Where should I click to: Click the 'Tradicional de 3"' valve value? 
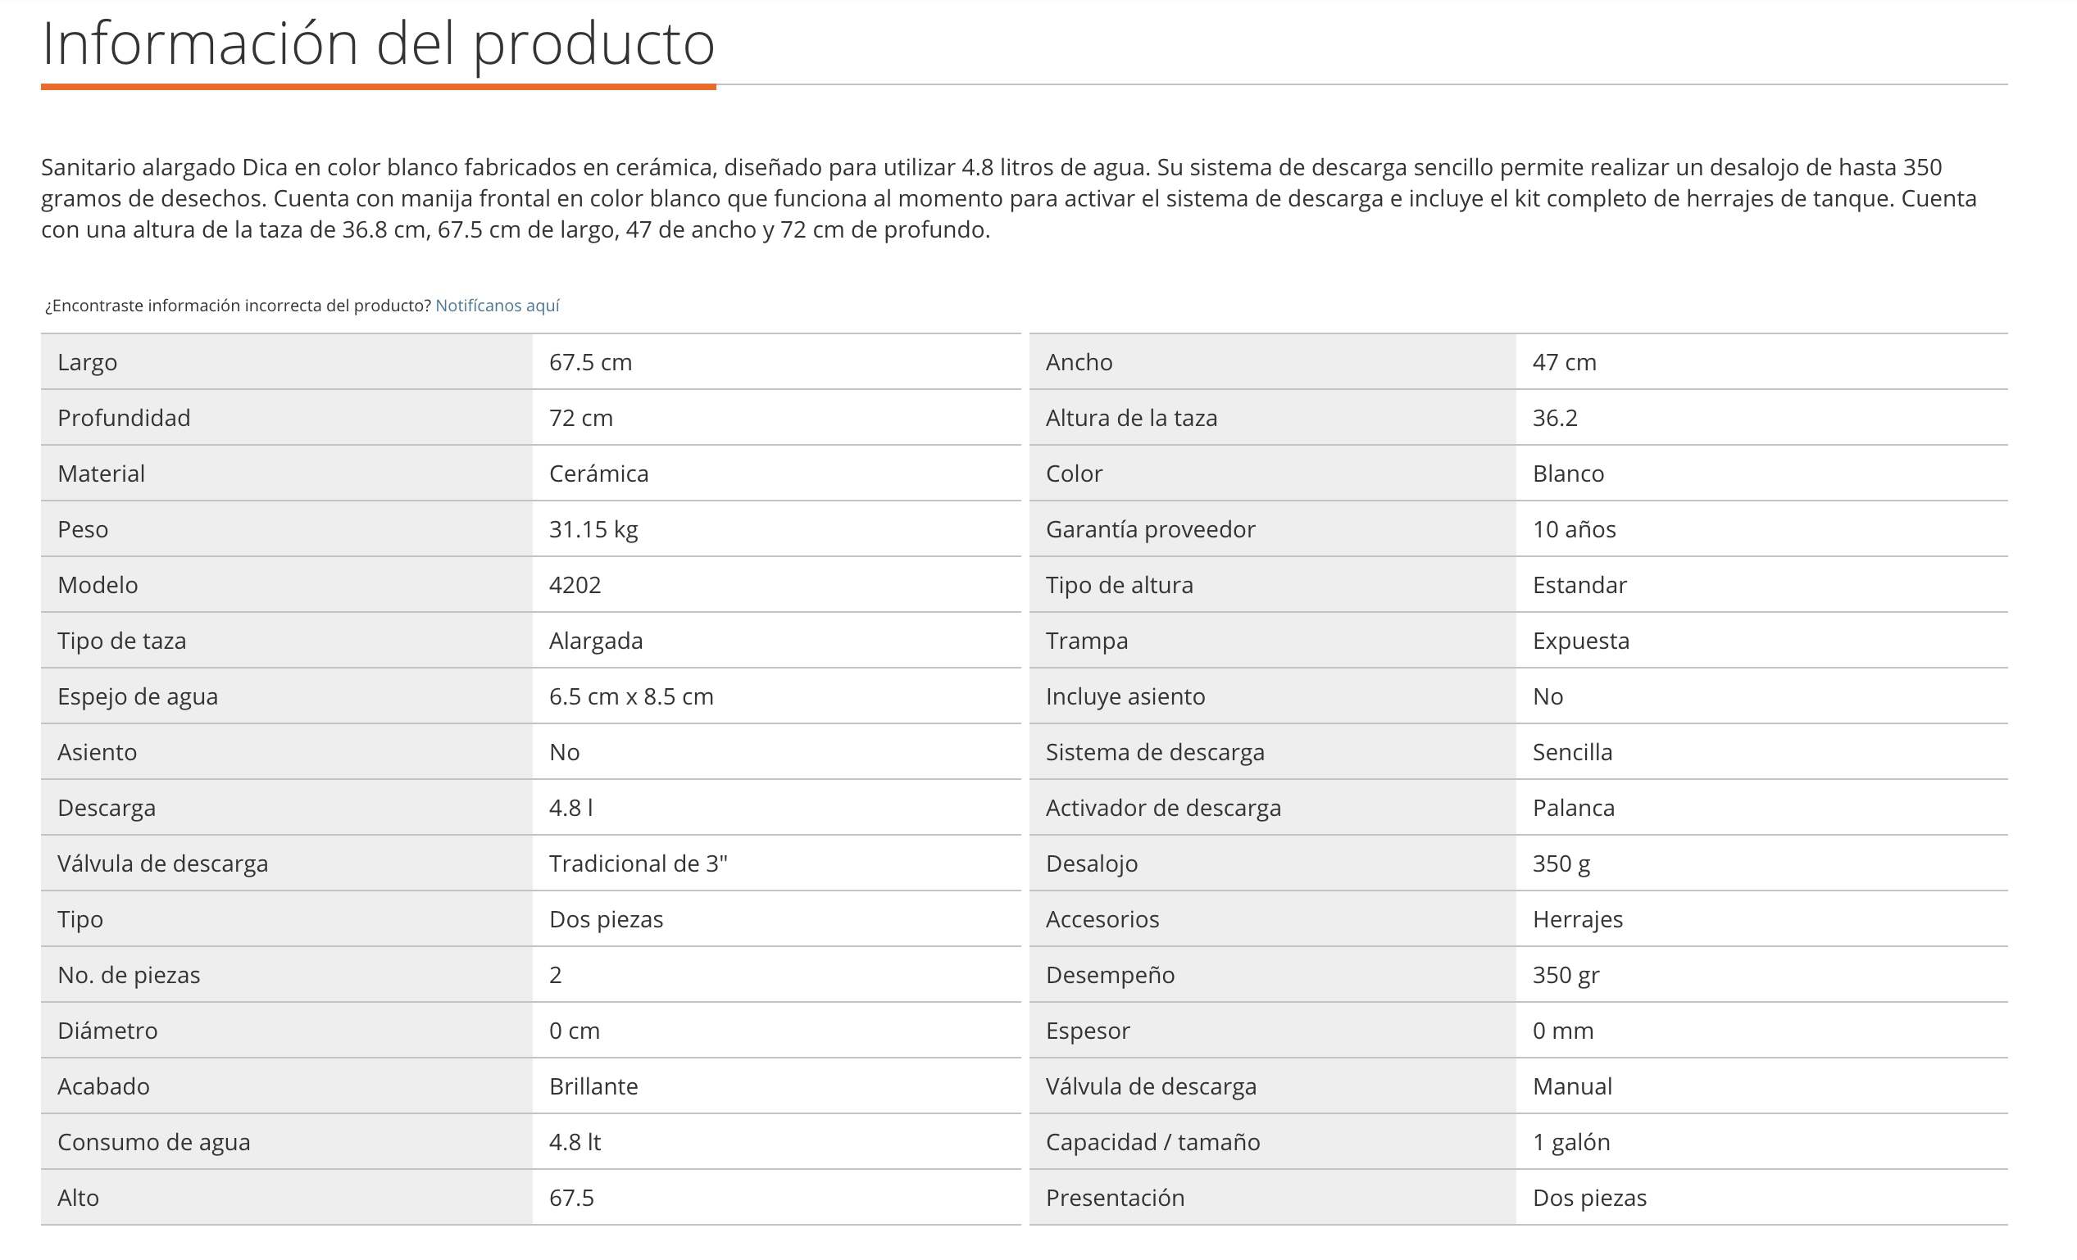click(639, 863)
